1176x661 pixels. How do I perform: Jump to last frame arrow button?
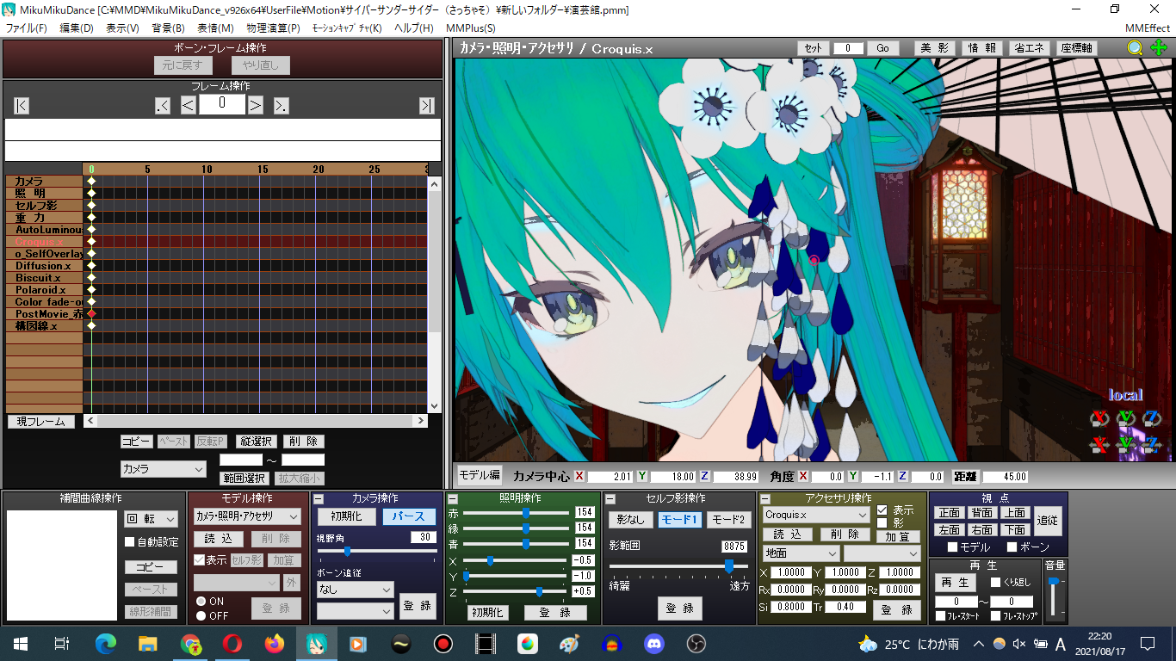tap(426, 105)
